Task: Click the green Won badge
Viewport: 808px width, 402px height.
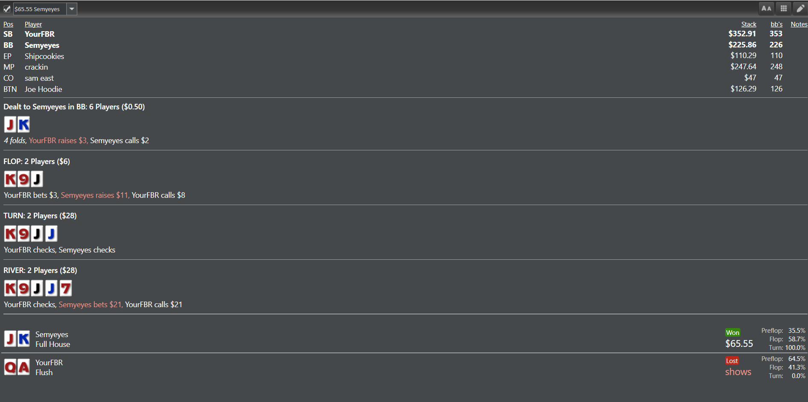Action: 732,333
